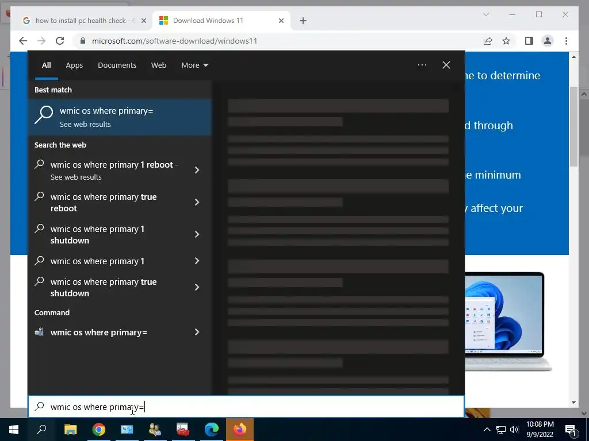Image resolution: width=589 pixels, height=441 pixels.
Task: Click the search text input box
Action: point(246,407)
